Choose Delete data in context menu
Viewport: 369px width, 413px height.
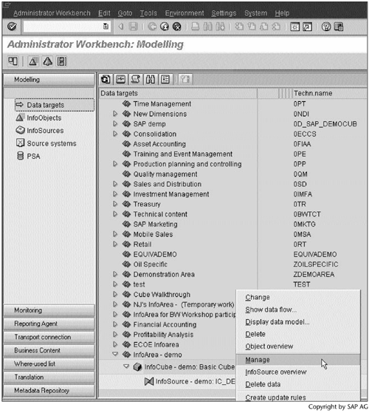tap(298, 384)
